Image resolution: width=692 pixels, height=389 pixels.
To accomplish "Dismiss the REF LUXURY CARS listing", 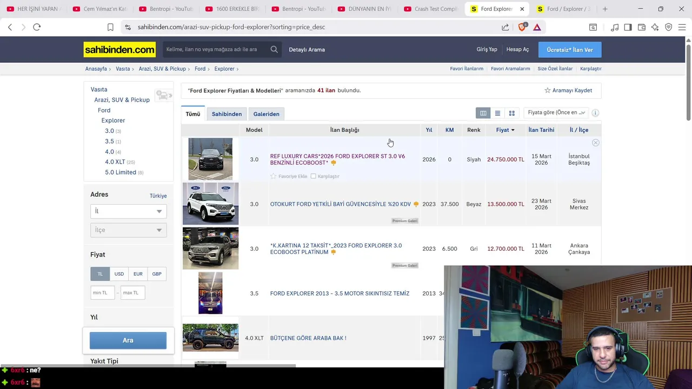I will (595, 143).
